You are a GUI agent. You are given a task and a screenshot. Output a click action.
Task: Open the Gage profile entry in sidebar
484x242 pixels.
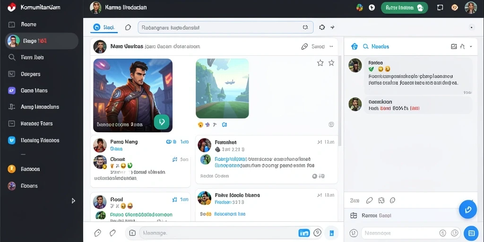(42, 41)
